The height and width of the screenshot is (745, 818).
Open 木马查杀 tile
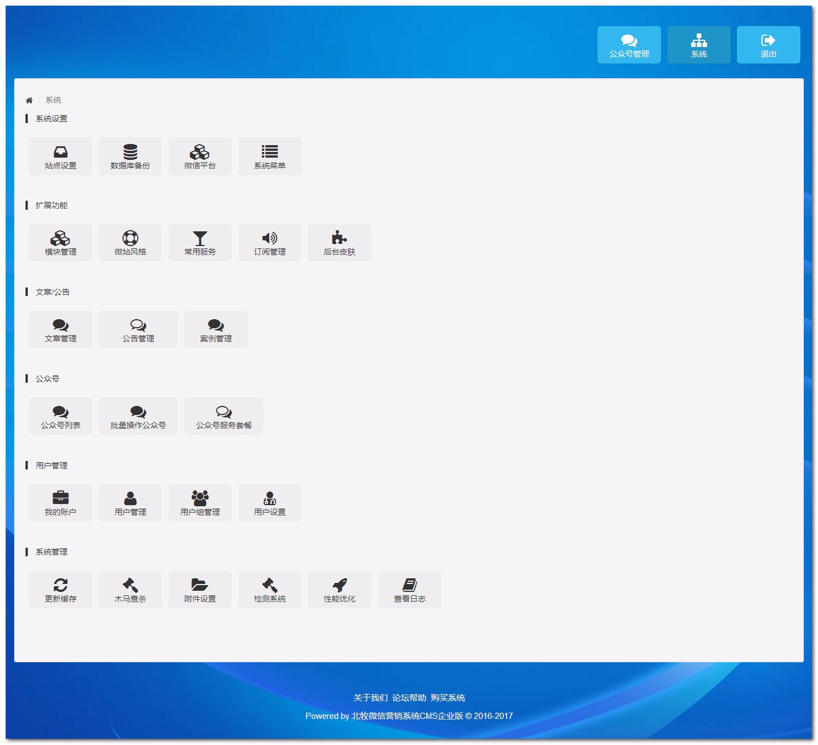point(130,590)
